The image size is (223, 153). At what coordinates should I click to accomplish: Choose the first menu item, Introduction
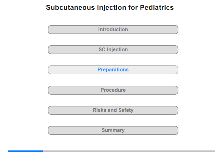[x=113, y=30]
